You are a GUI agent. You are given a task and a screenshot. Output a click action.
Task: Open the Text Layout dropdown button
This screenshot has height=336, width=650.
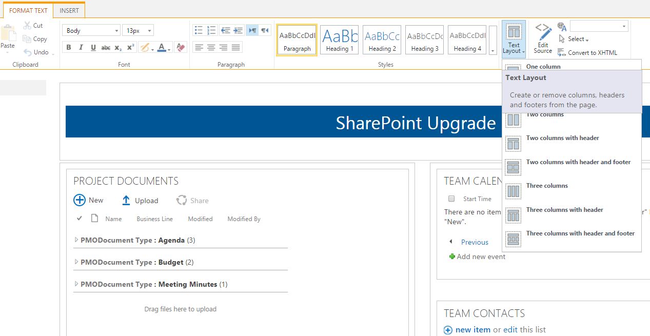pos(514,38)
